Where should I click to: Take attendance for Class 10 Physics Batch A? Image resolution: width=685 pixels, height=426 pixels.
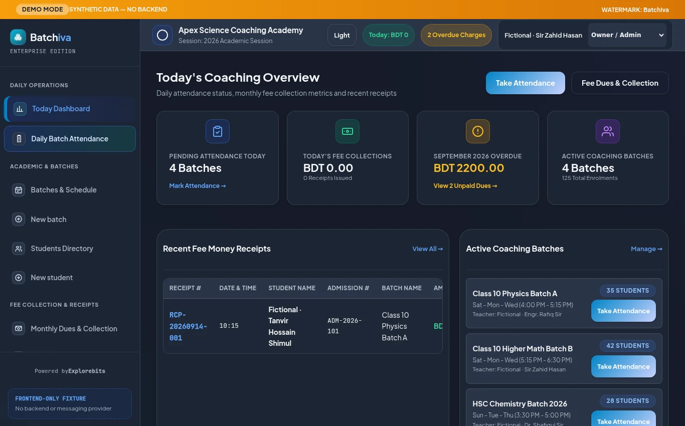[623, 311]
